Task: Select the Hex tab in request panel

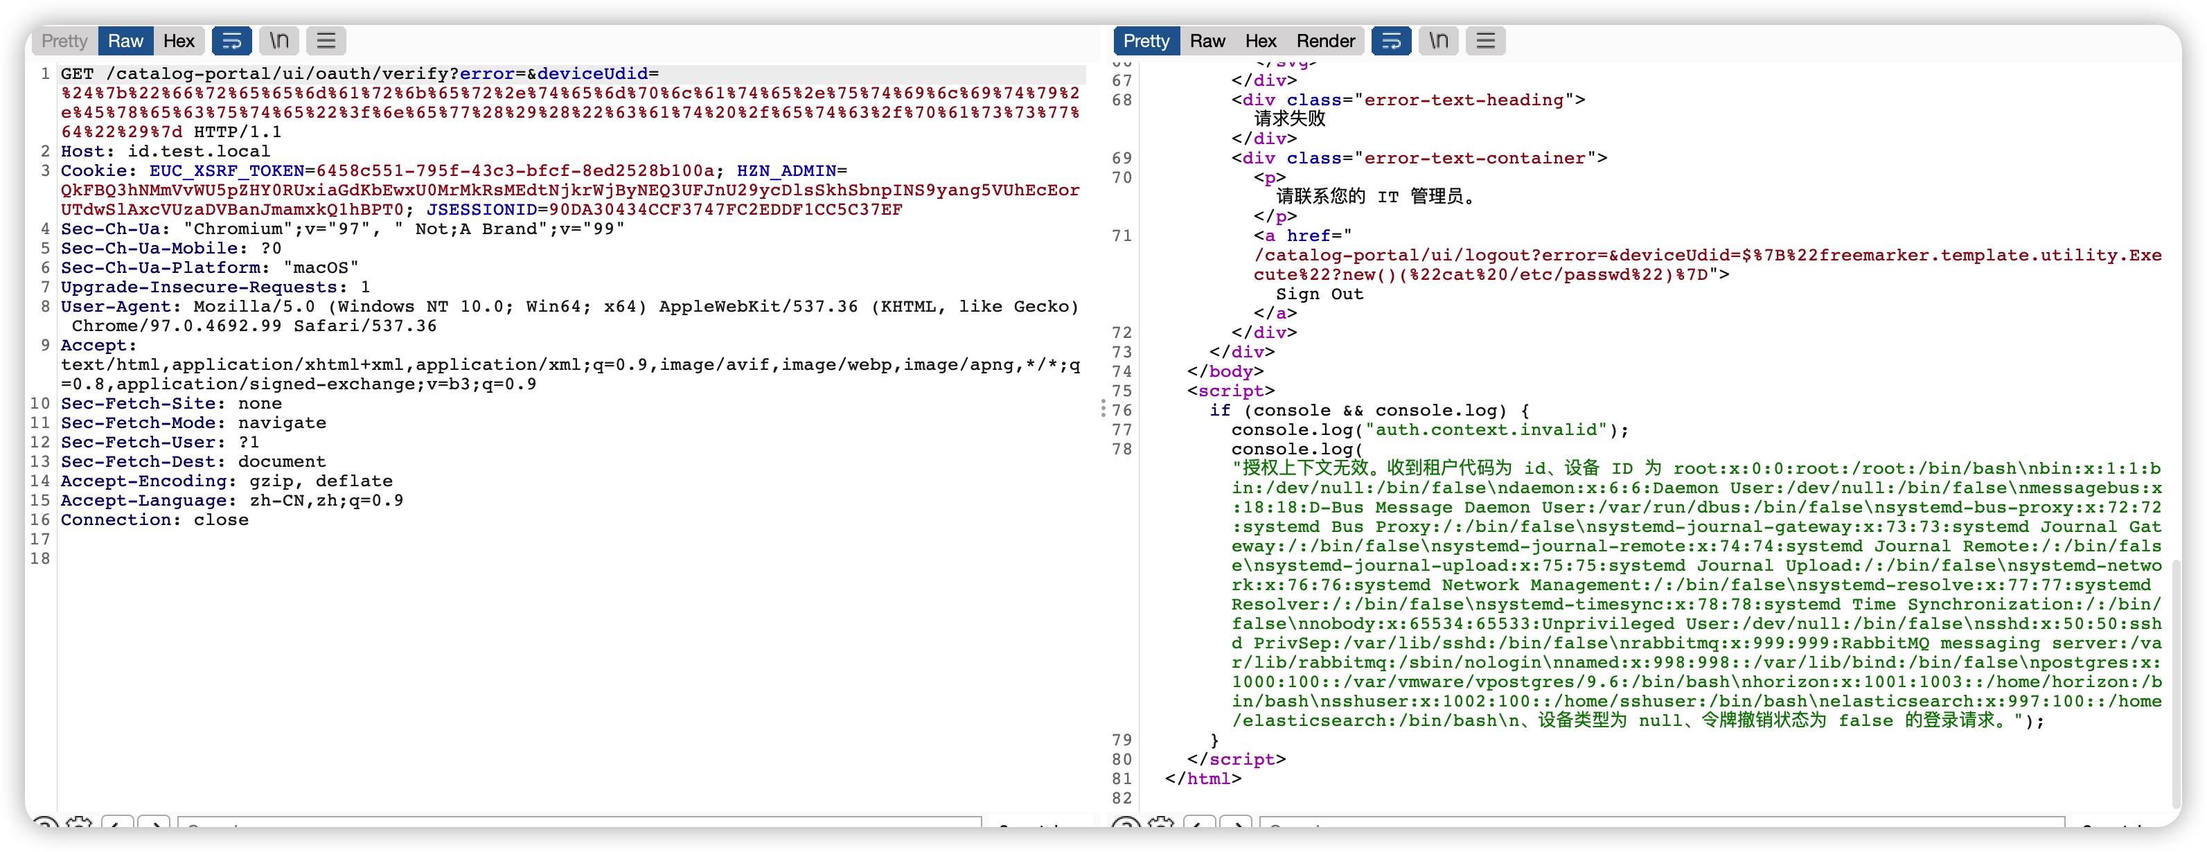Action: pos(178,40)
